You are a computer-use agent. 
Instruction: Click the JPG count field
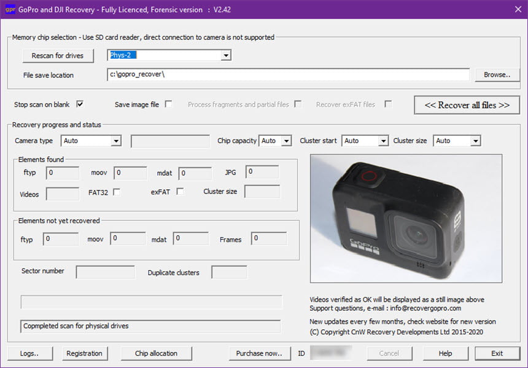[262, 171]
